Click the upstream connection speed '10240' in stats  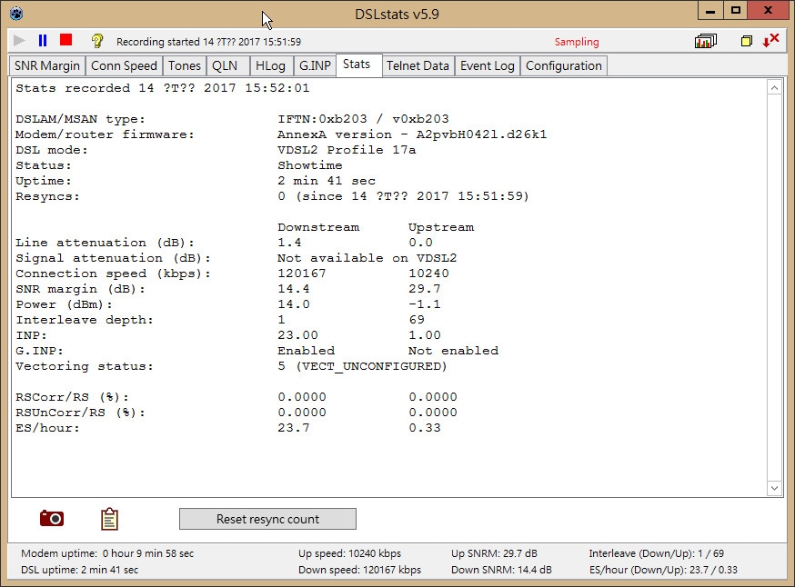428,274
